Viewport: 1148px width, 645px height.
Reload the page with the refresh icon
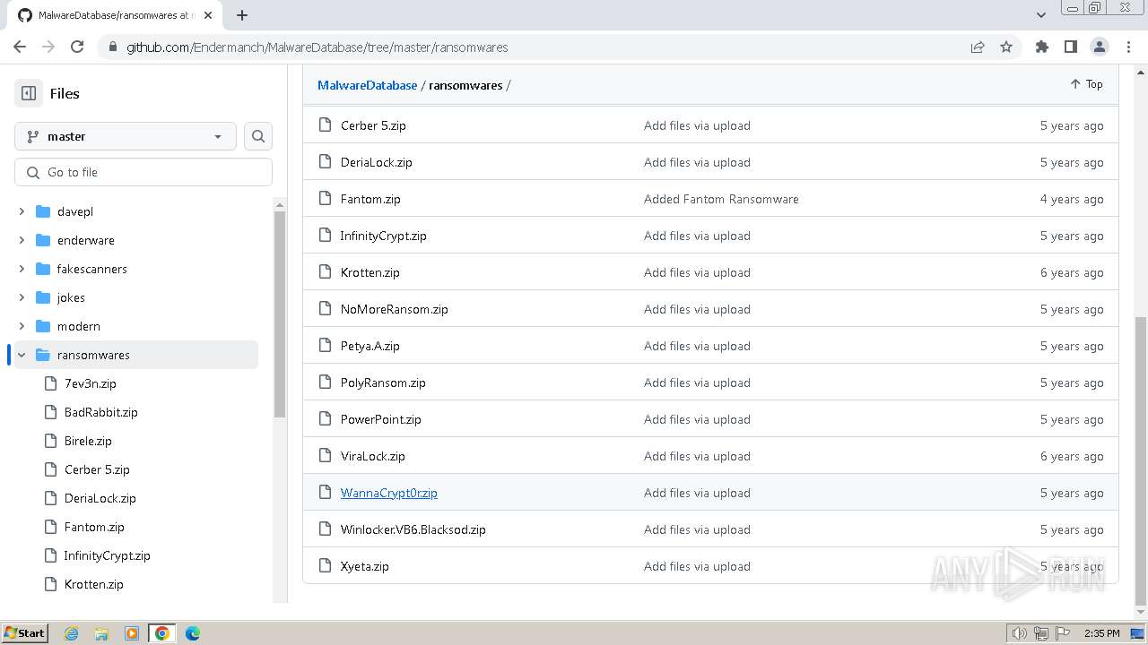pyautogui.click(x=77, y=47)
